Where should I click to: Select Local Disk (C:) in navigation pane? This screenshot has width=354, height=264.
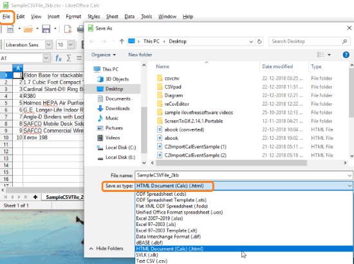click(x=120, y=147)
